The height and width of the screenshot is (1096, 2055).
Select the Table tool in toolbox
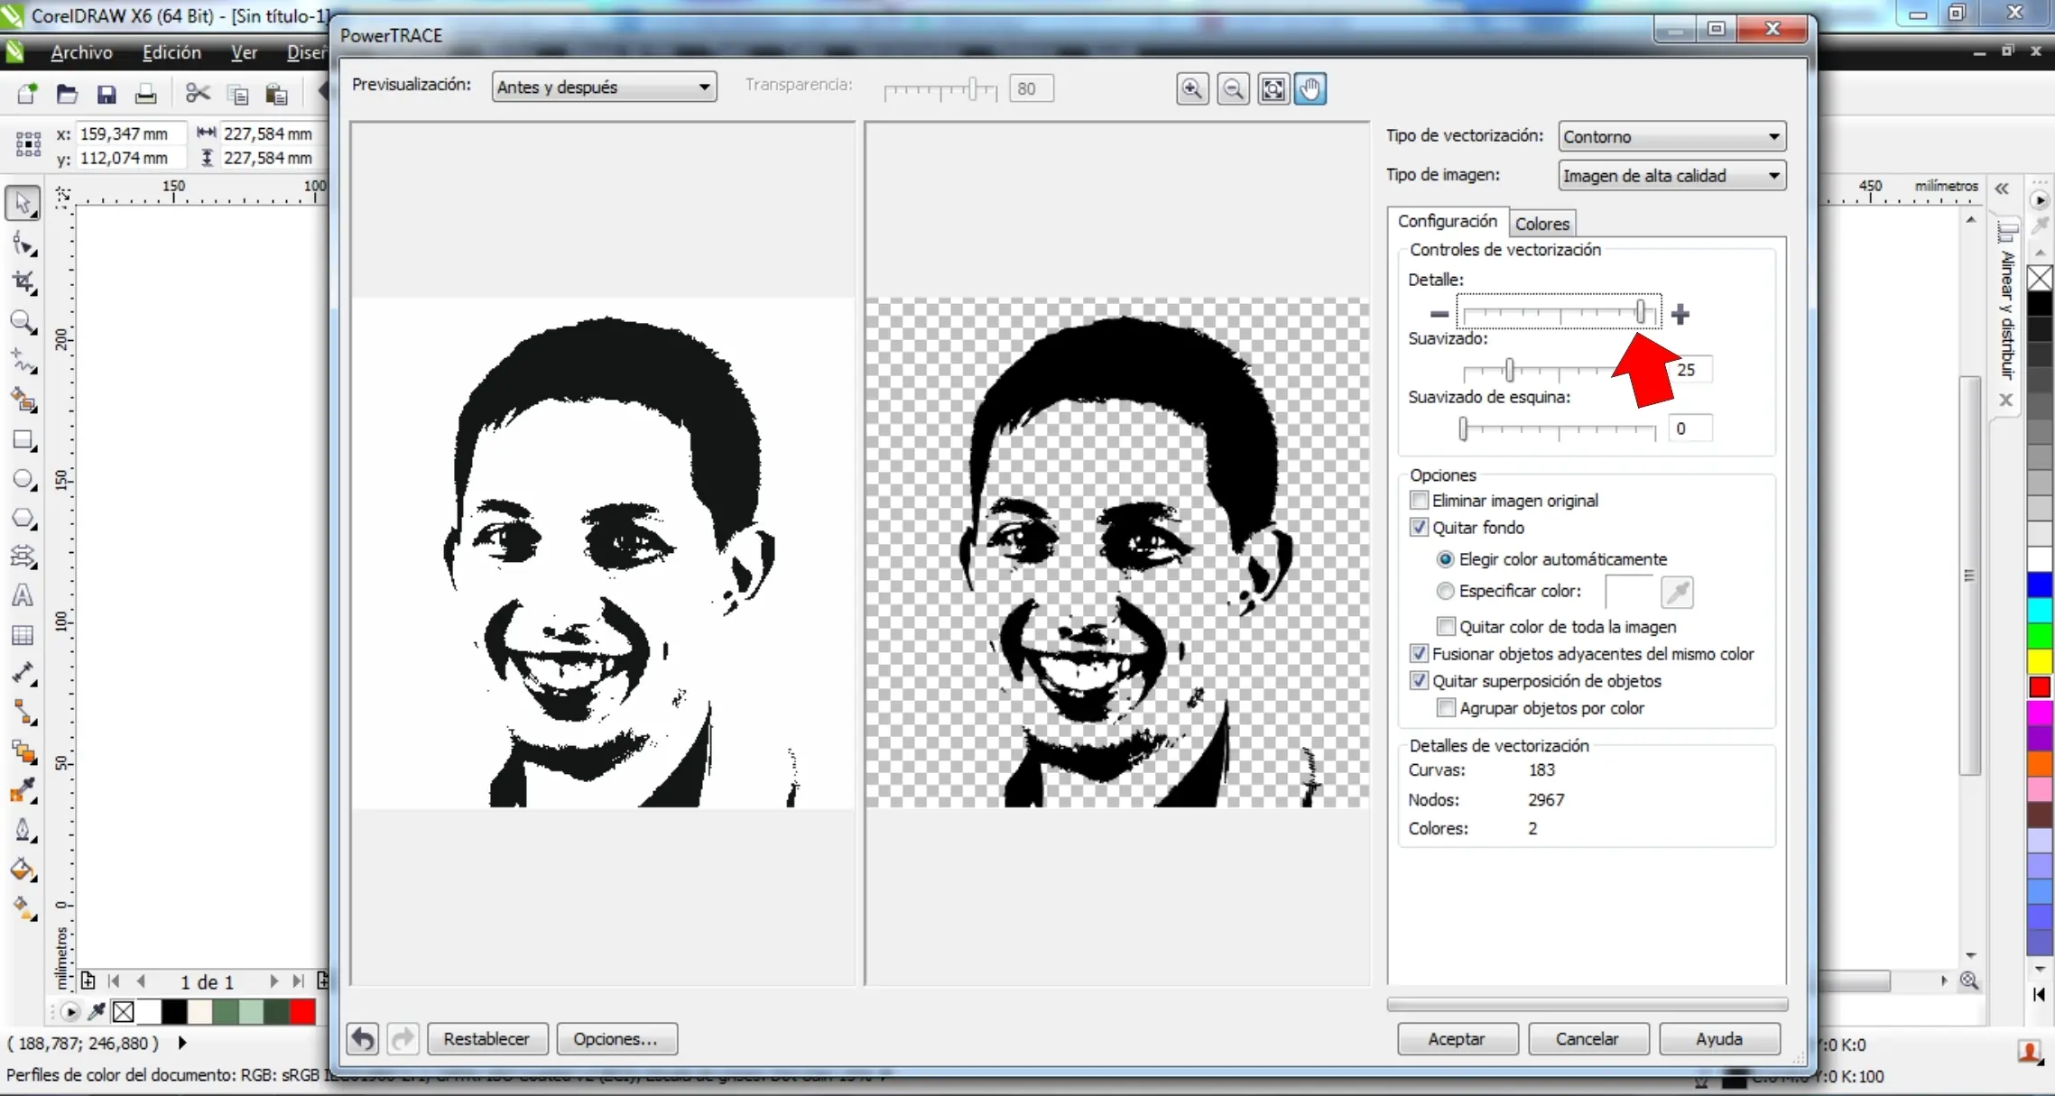pyautogui.click(x=23, y=635)
